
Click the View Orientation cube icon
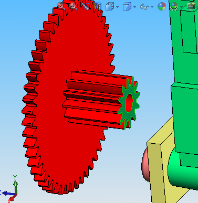110,6
